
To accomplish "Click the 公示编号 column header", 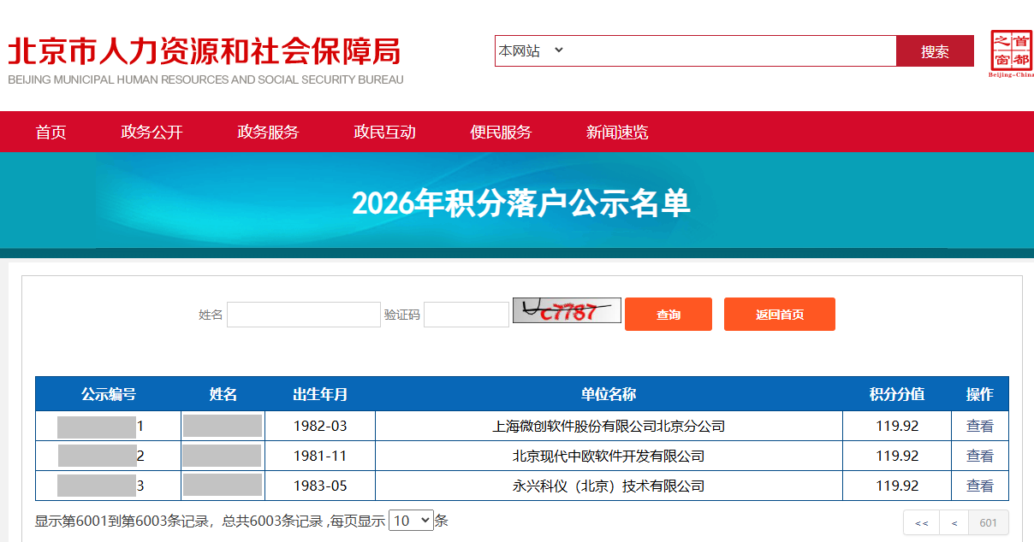I will click(109, 394).
